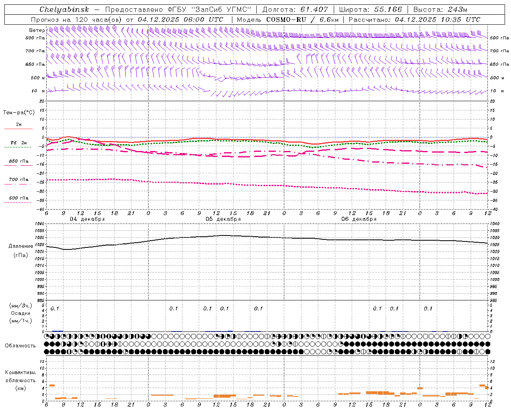Click the blue precipitation bar on 04 декабря
This screenshot has width=511, height=408.
pos(58,331)
